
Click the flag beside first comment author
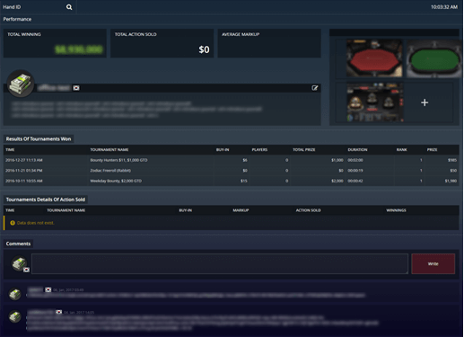tap(48, 289)
